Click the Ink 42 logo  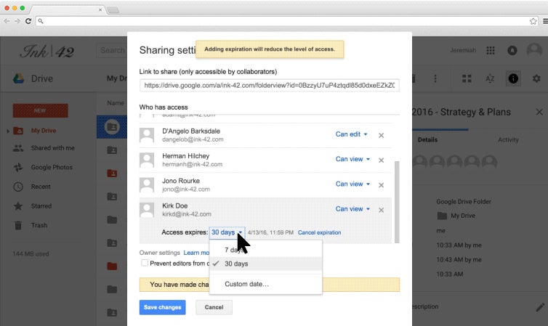(47, 52)
